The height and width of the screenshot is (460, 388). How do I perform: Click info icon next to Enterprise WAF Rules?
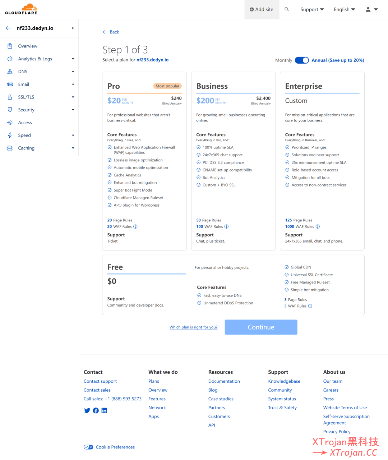(318, 227)
